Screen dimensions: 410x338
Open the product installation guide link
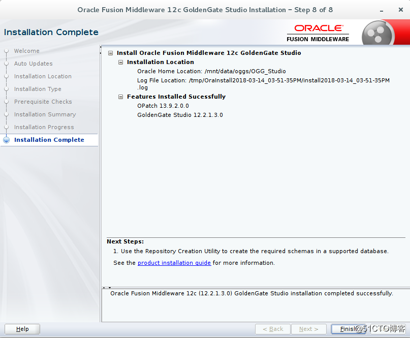(174, 263)
